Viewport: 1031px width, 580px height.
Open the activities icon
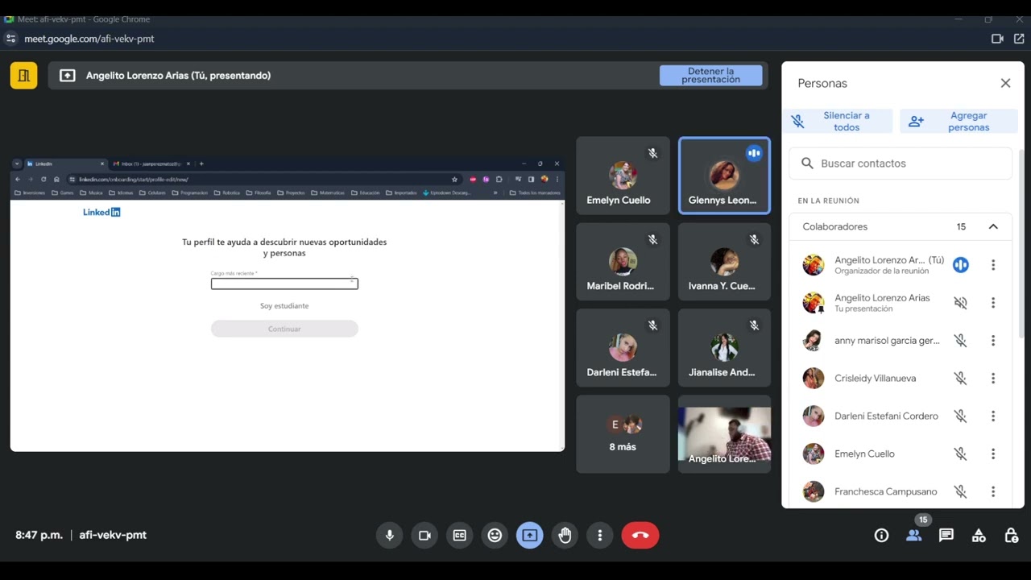(x=979, y=535)
